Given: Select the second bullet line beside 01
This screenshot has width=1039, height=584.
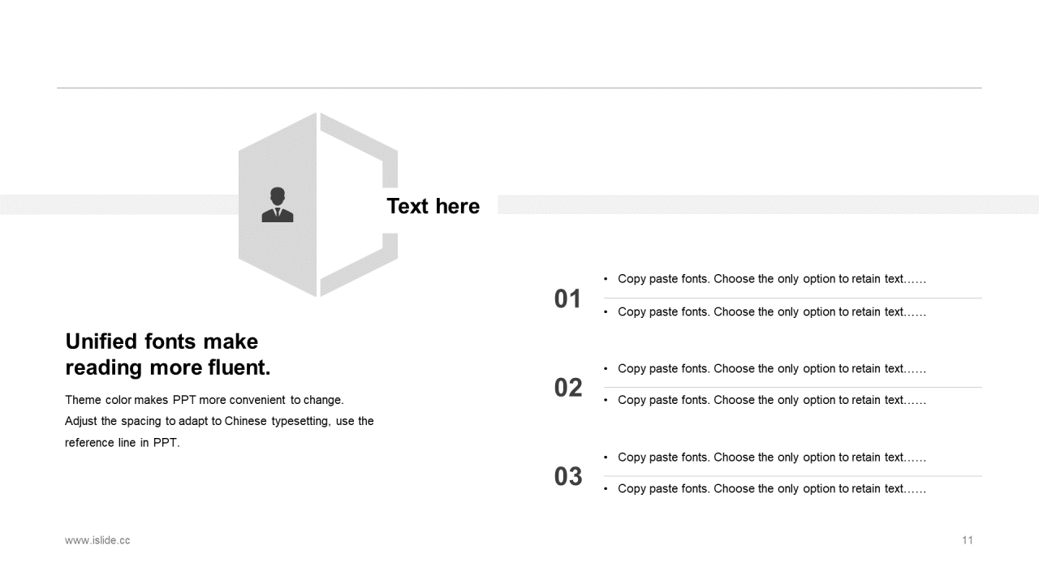Looking at the screenshot, I should tap(771, 312).
